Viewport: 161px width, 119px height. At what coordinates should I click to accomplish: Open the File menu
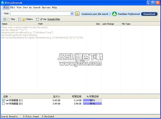click(x=6, y=8)
